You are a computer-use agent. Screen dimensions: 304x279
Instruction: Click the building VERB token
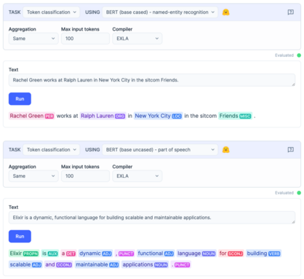tap(263, 254)
